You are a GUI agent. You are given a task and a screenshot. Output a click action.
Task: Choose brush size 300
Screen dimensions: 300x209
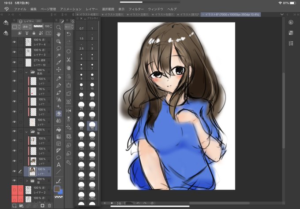92,166
